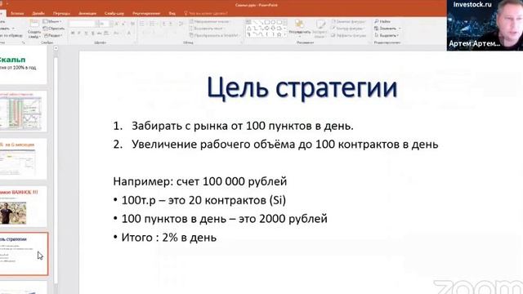Click the font color icon

[x=129, y=33]
